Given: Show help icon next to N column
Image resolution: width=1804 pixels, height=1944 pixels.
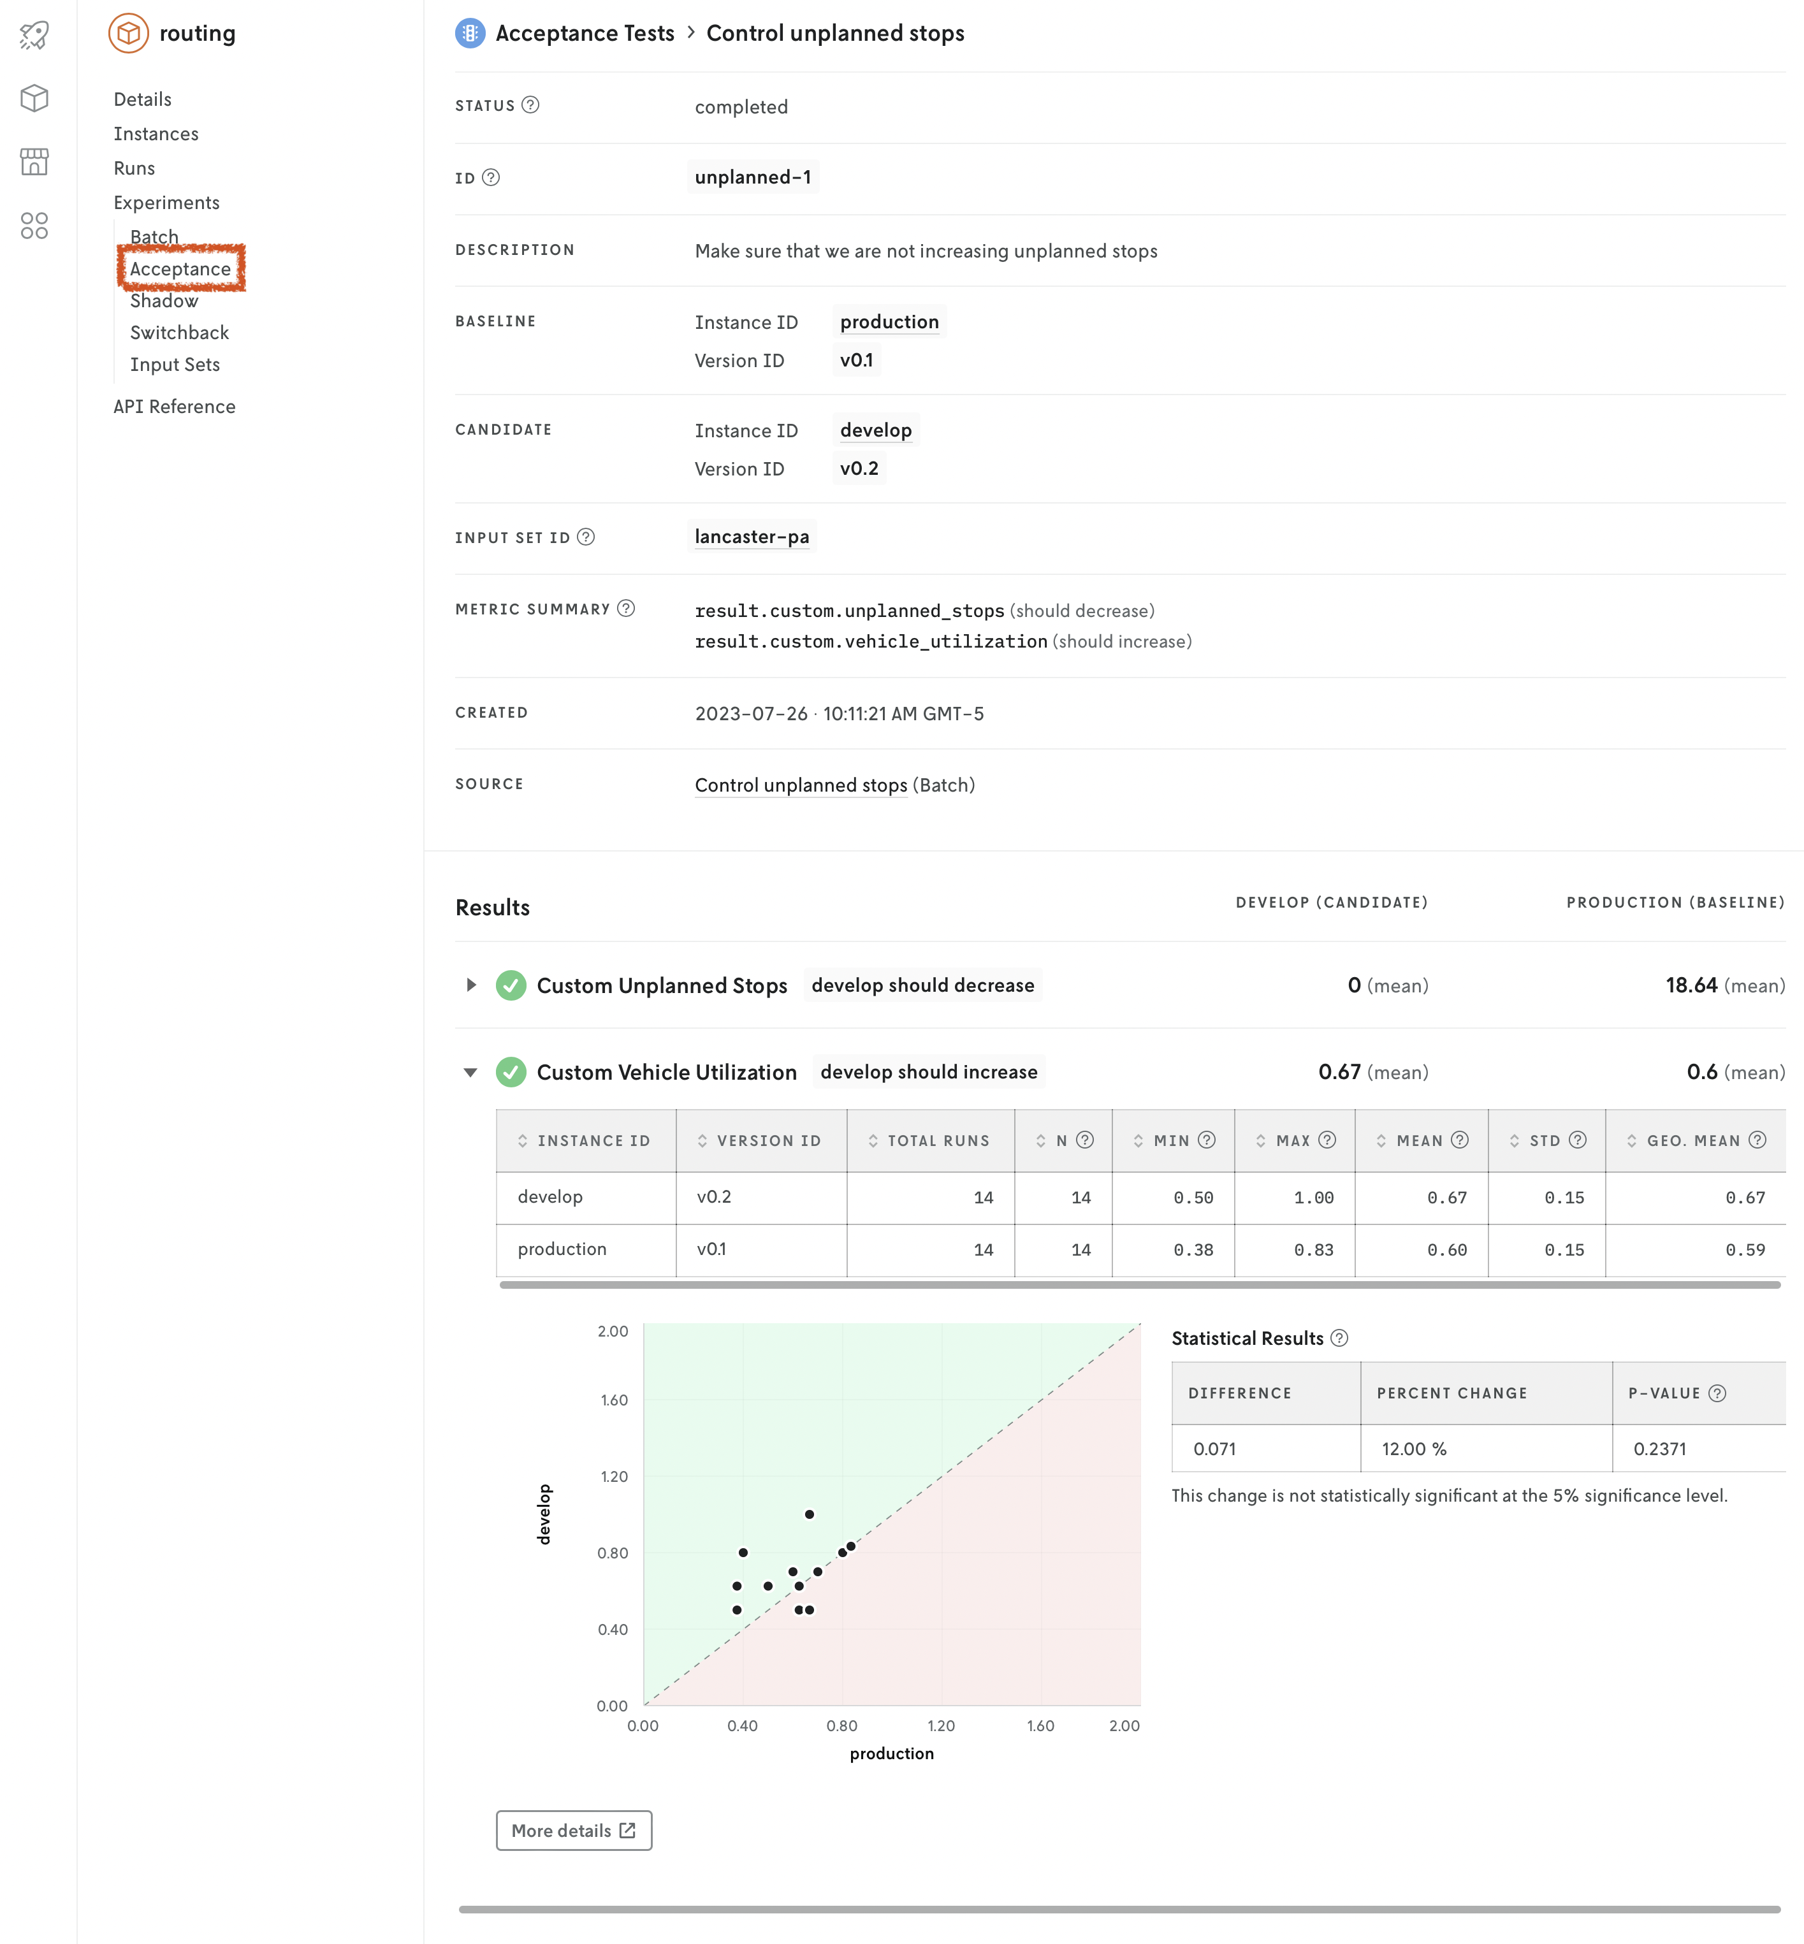Looking at the screenshot, I should [x=1084, y=1140].
